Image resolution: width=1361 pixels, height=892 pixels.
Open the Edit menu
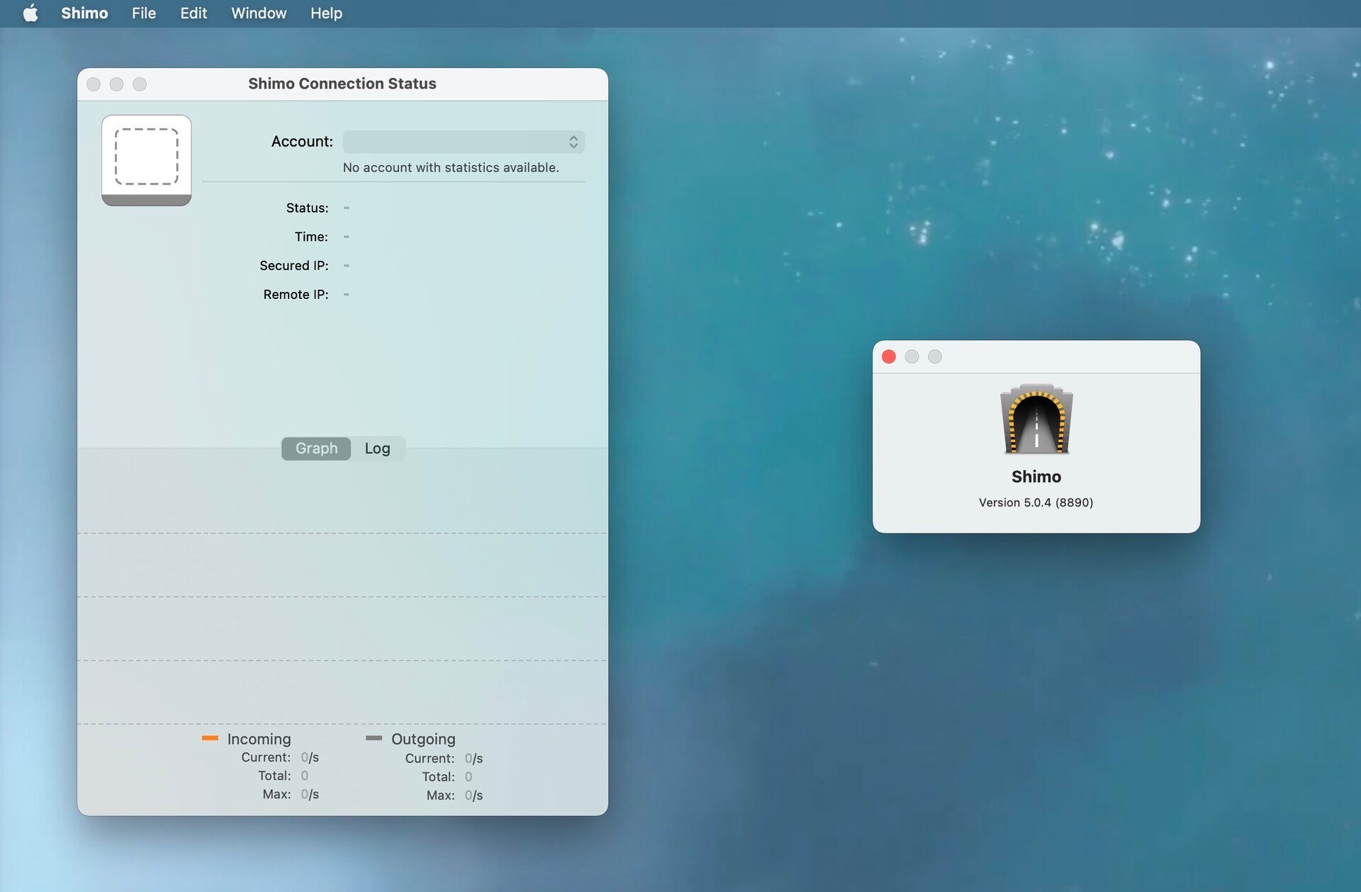pyautogui.click(x=193, y=13)
